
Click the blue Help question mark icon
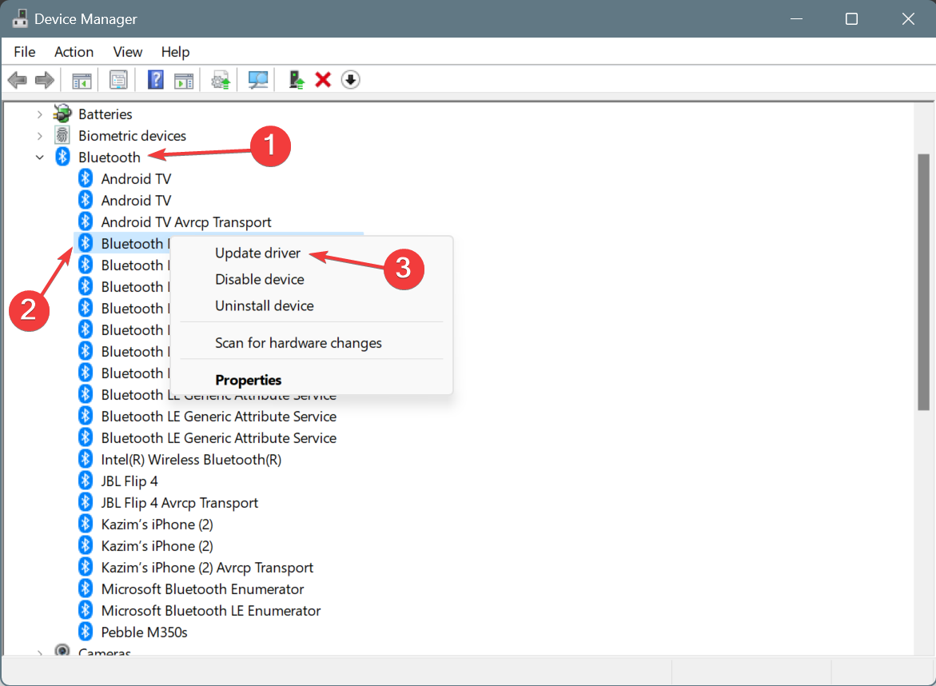(x=156, y=79)
